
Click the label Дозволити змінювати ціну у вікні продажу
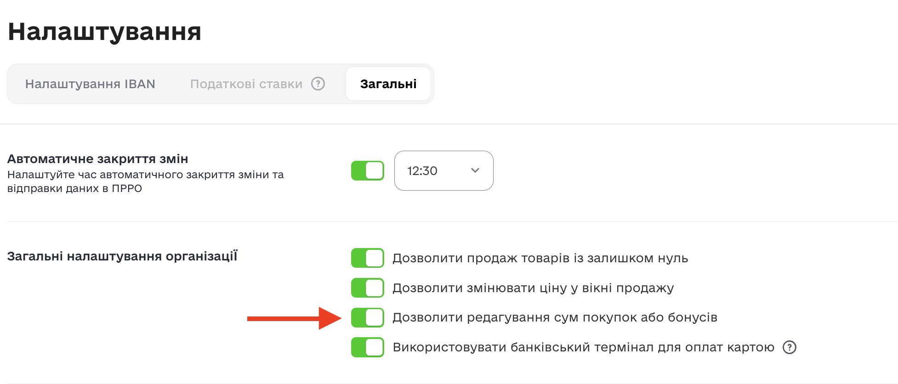pyautogui.click(x=533, y=288)
